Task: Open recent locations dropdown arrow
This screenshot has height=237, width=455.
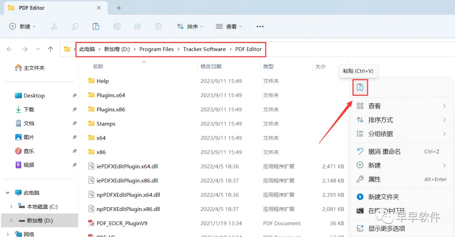Action: pos(38,49)
